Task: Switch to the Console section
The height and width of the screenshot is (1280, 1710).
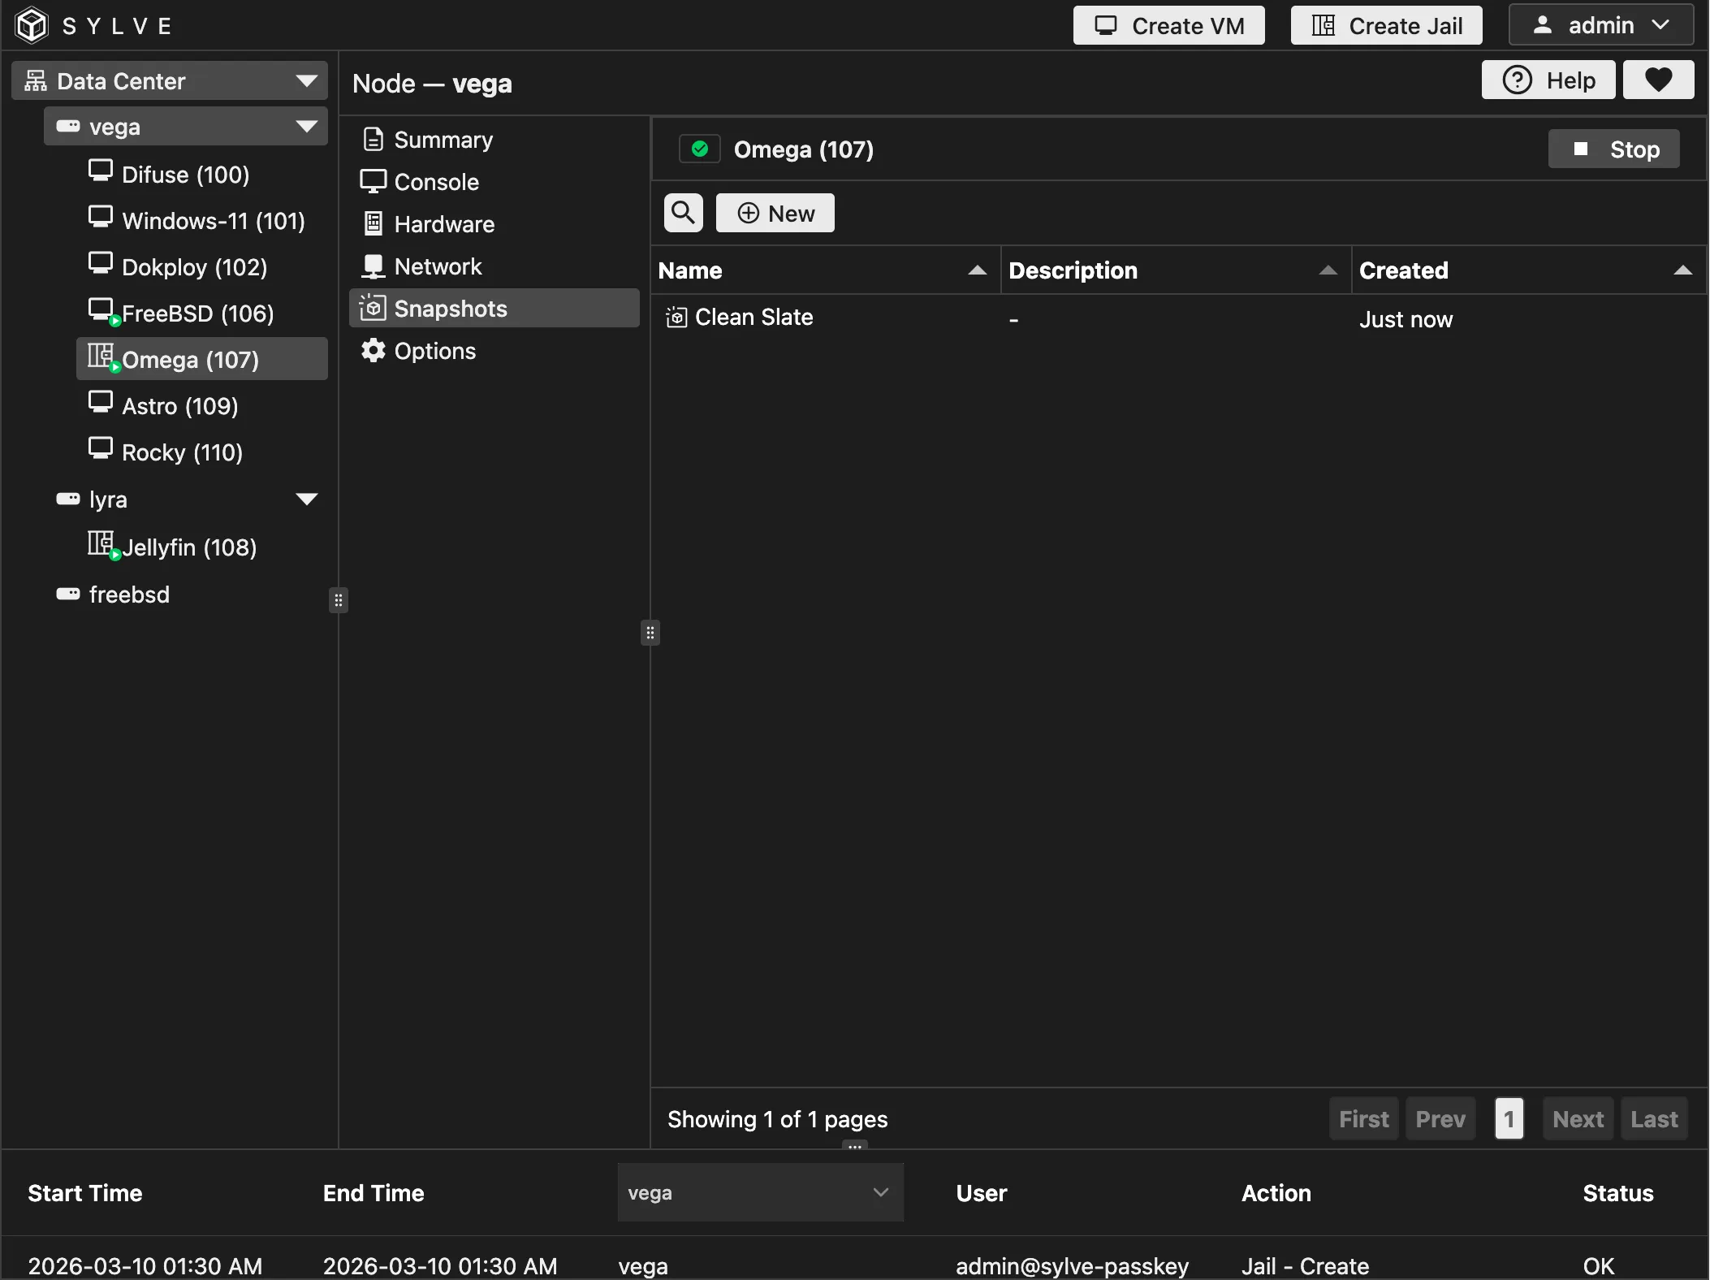Action: pos(435,182)
